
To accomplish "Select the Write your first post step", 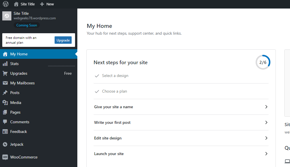I will coord(181,122).
